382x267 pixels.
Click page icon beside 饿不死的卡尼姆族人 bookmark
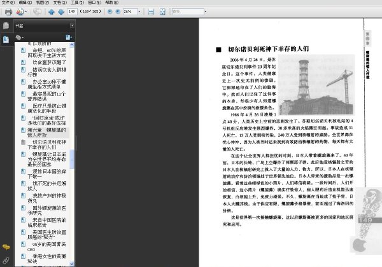point(23,183)
